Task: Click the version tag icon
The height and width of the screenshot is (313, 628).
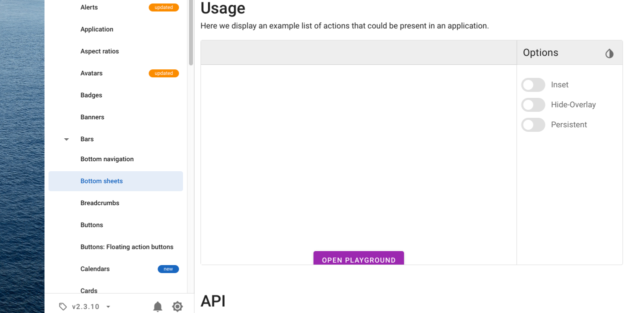Action: [63, 307]
